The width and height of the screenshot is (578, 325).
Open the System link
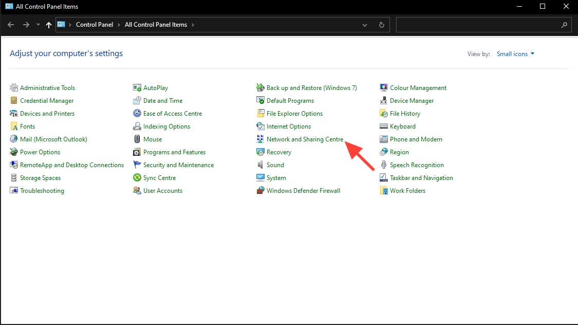click(276, 178)
